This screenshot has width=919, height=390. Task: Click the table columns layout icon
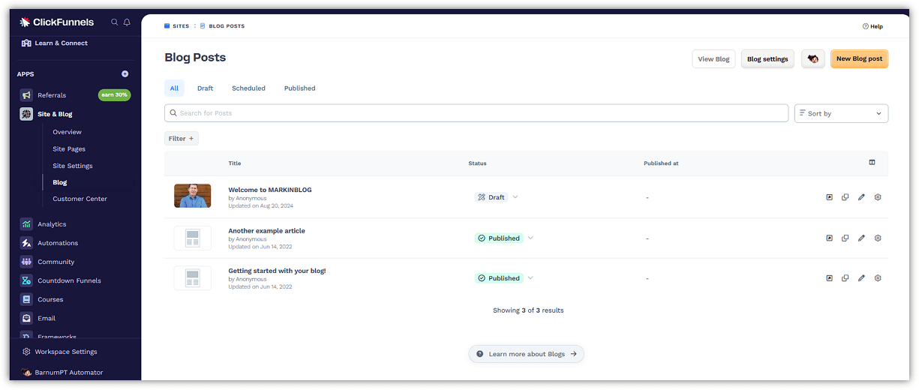click(x=872, y=163)
